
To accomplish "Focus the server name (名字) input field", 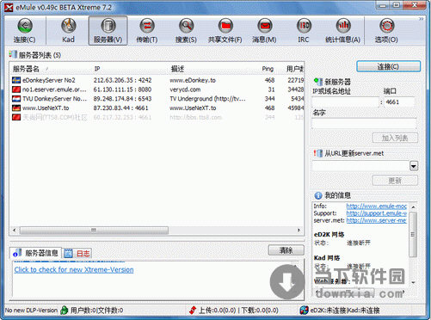I will point(364,123).
